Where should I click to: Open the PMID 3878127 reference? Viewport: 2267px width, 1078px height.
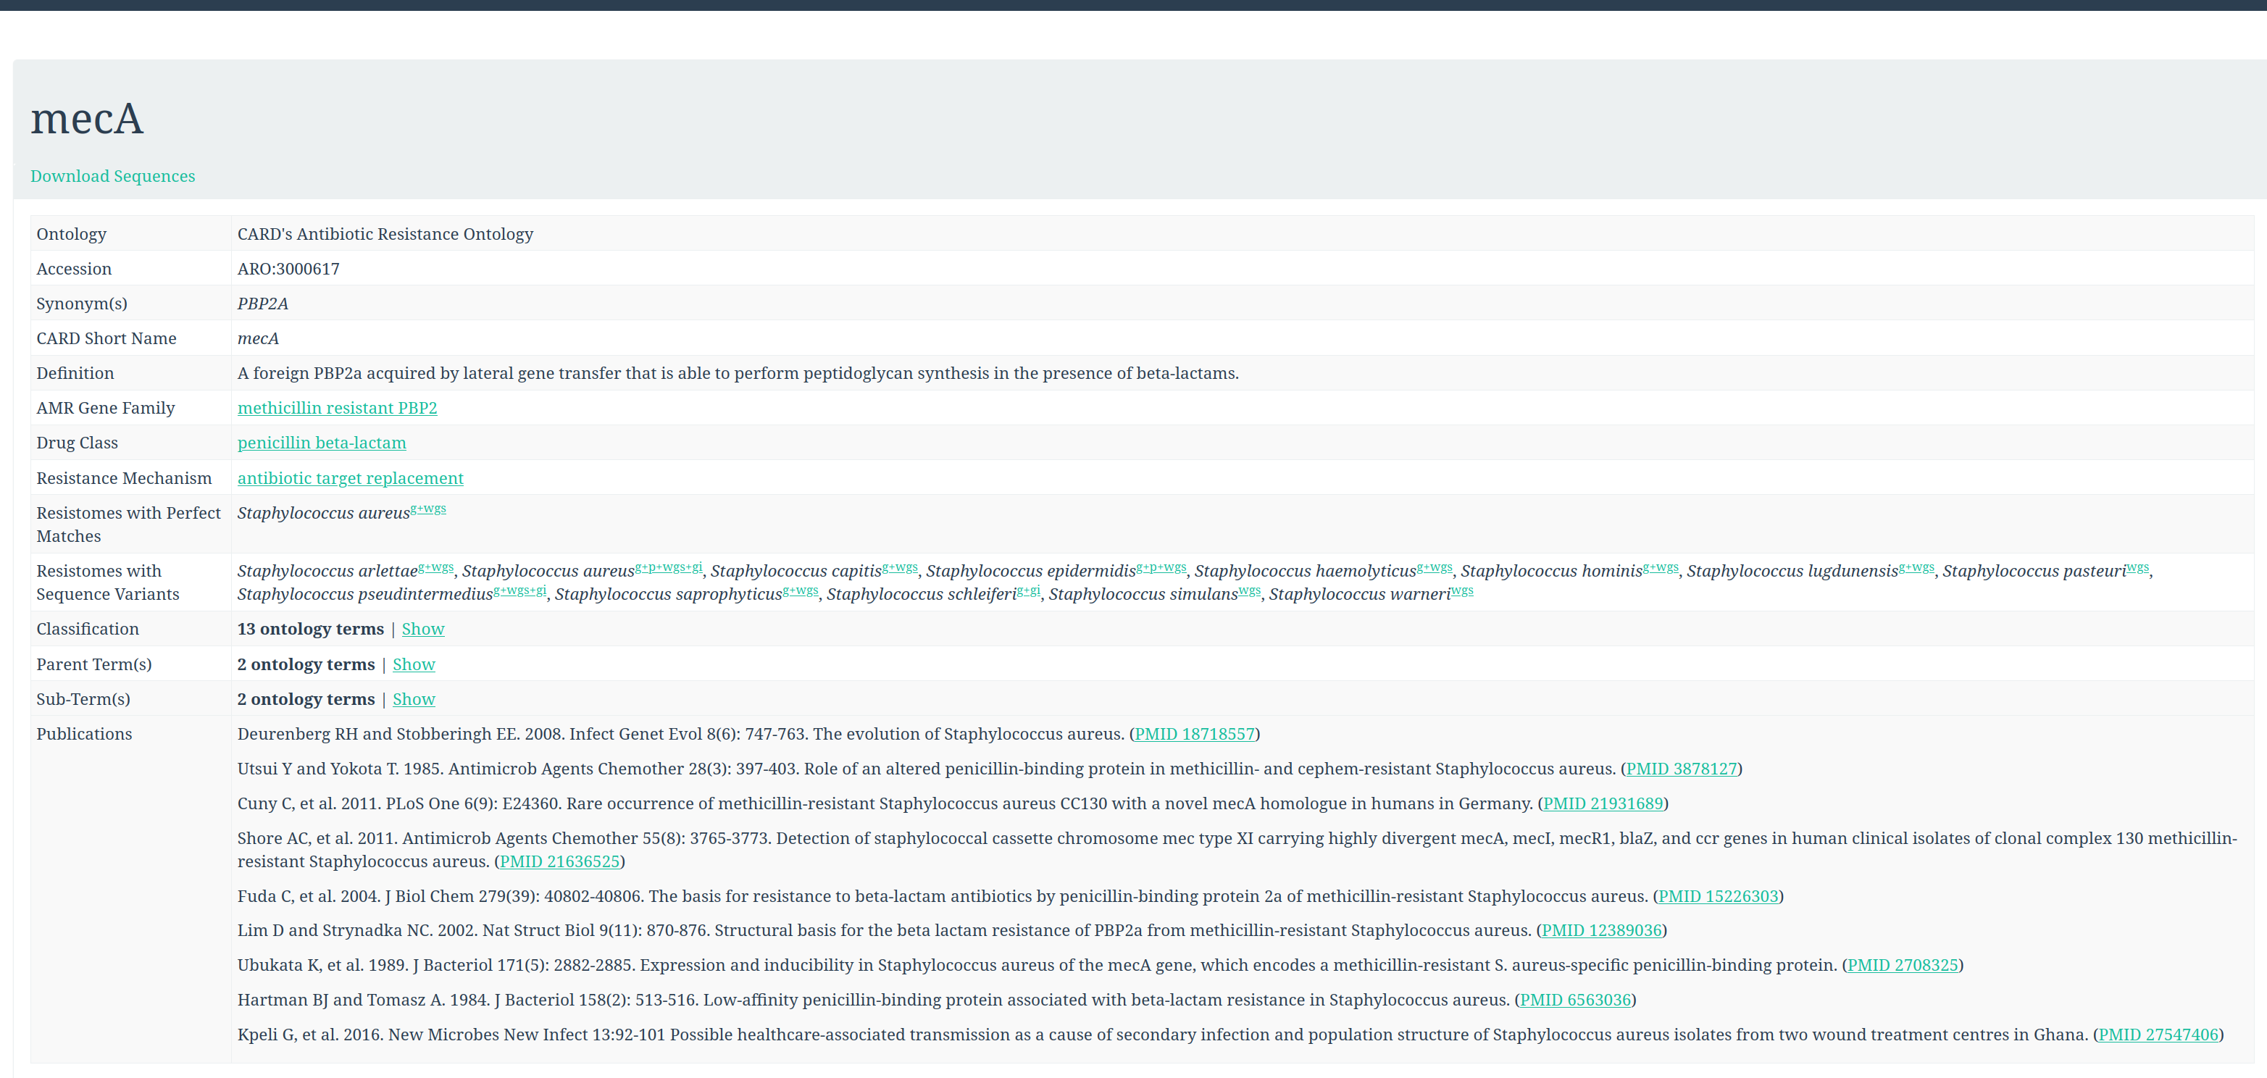click(1681, 769)
